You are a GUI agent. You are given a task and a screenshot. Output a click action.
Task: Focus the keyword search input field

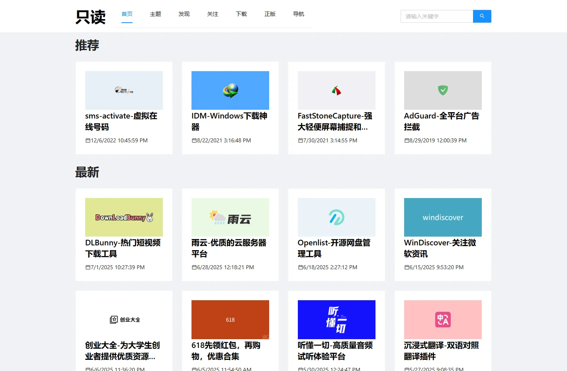coord(437,16)
